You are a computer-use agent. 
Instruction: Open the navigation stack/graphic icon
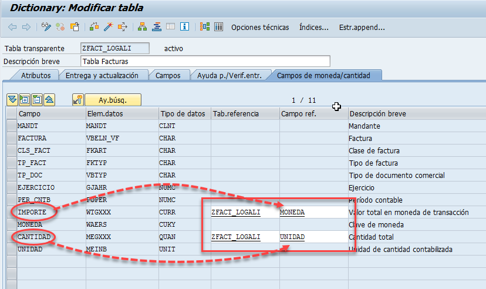pos(157,26)
